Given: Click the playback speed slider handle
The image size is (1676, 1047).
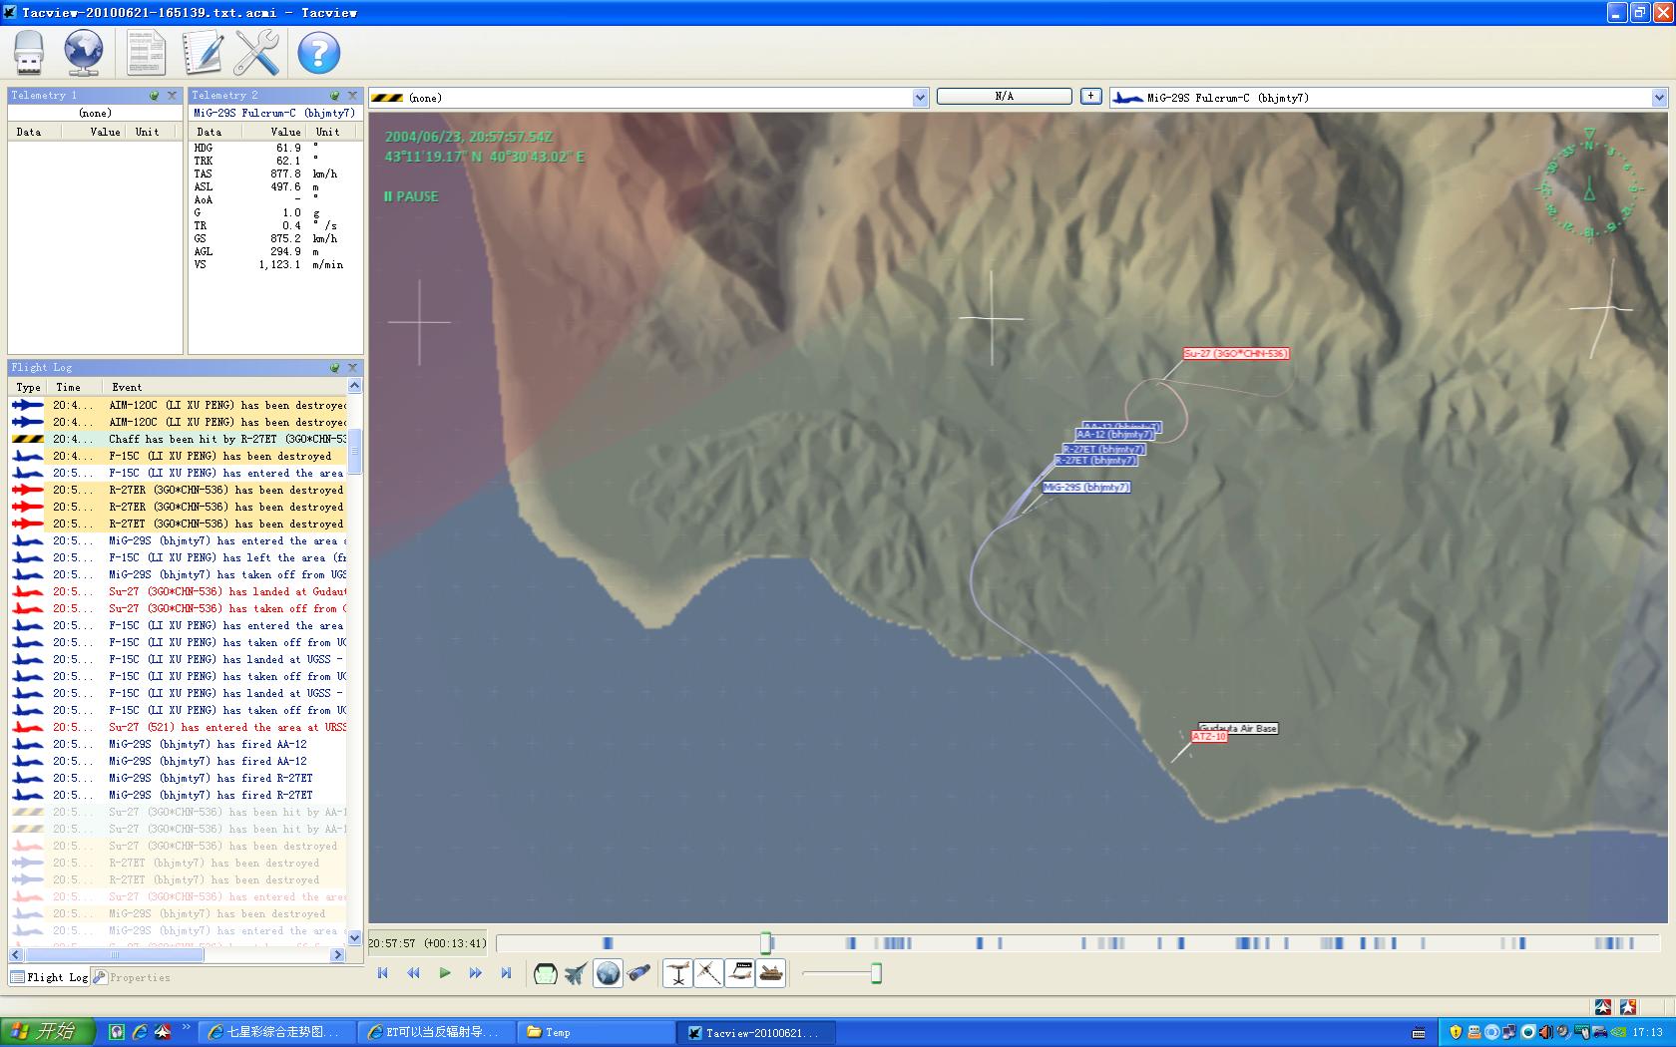Looking at the screenshot, I should coord(876,973).
